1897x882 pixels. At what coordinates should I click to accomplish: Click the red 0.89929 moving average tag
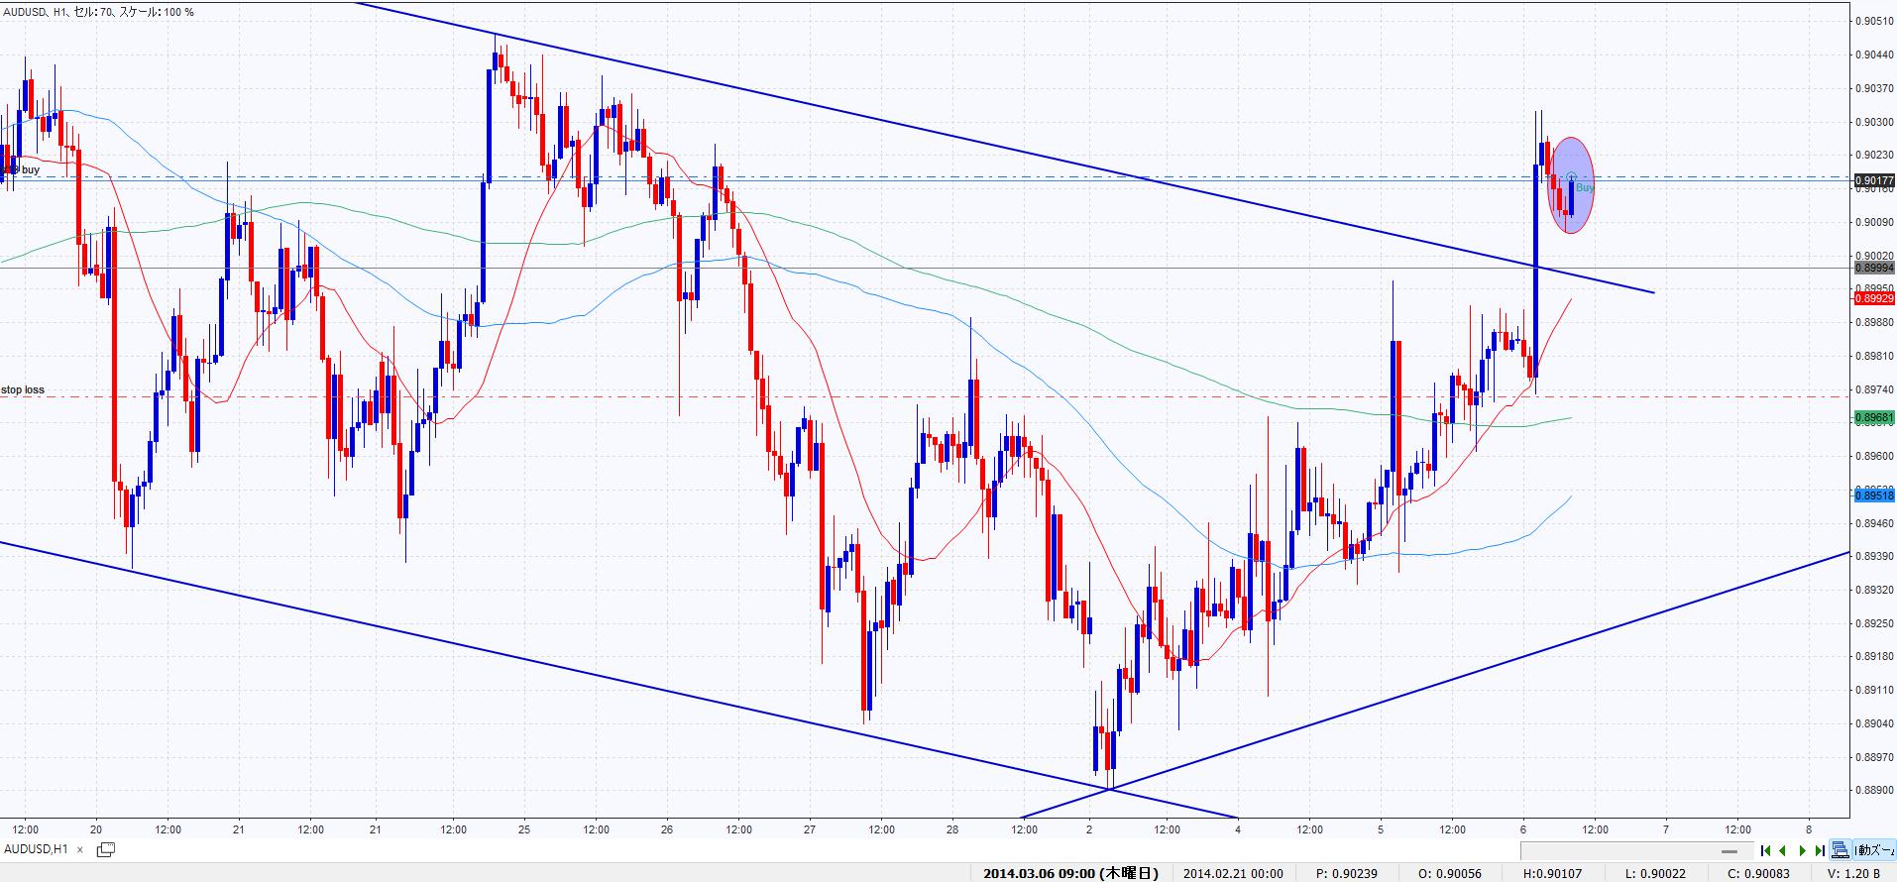tap(1873, 298)
